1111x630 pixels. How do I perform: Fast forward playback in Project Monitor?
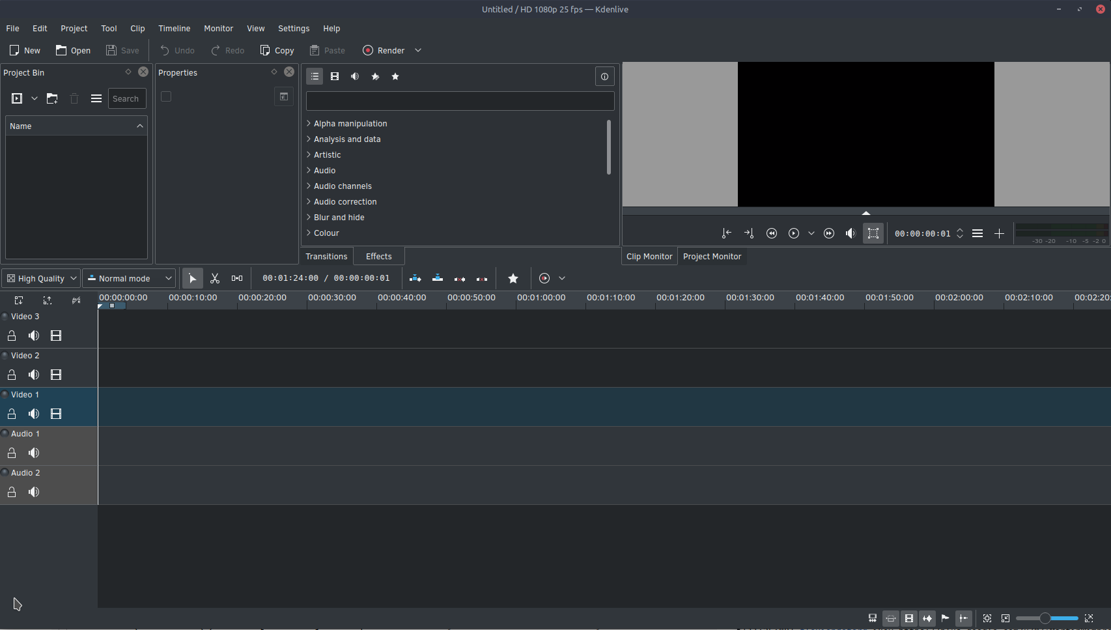(x=829, y=233)
